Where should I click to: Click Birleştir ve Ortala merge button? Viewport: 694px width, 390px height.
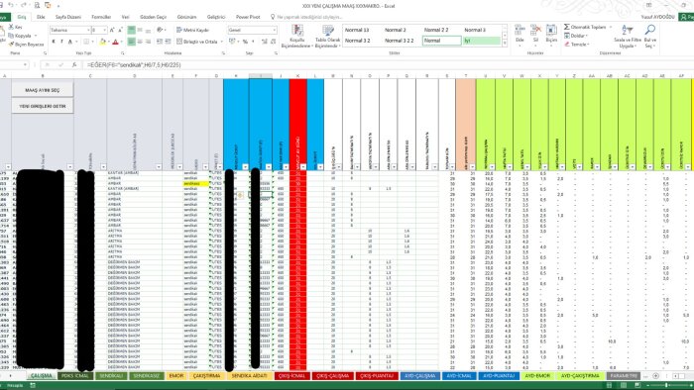pyautogui.click(x=197, y=42)
